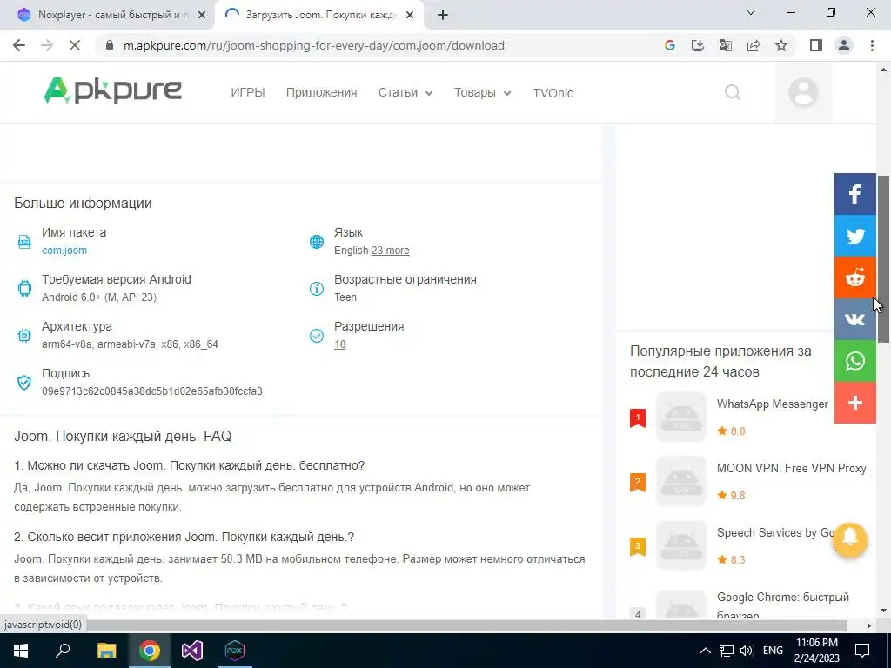Show 23 more languages
This screenshot has height=668, width=891.
point(391,250)
